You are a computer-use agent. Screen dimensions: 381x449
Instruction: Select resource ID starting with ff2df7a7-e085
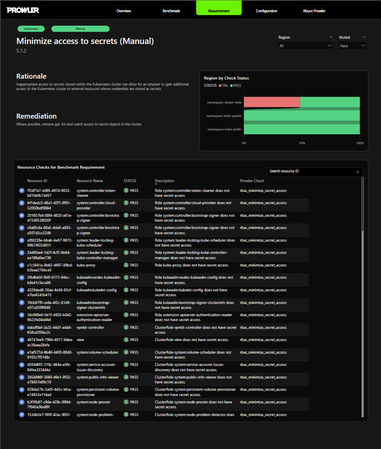click(49, 193)
